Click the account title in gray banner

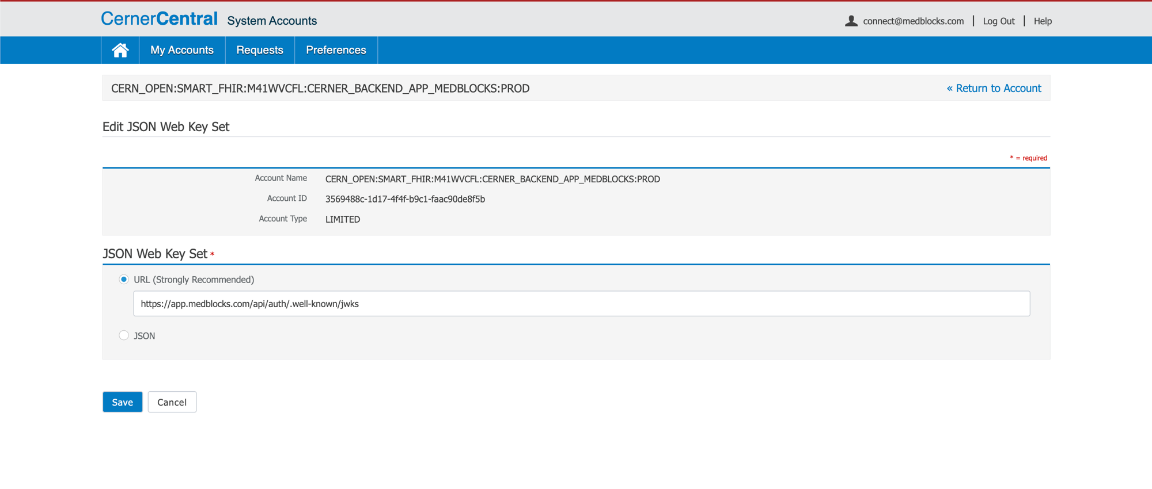coord(320,88)
